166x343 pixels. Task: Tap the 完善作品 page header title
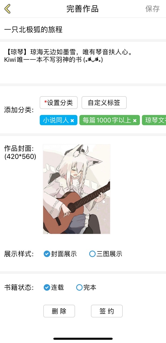click(x=83, y=9)
